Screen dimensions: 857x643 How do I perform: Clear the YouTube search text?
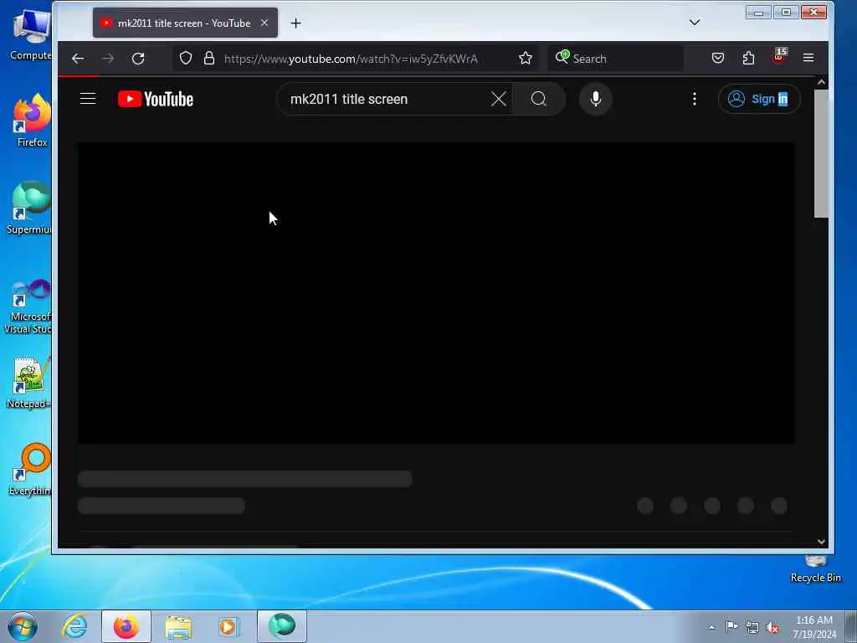coord(499,99)
